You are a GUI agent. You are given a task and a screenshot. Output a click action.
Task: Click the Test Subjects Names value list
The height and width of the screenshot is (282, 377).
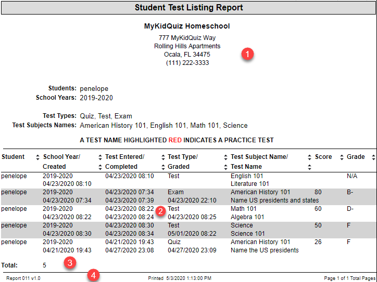(164, 125)
